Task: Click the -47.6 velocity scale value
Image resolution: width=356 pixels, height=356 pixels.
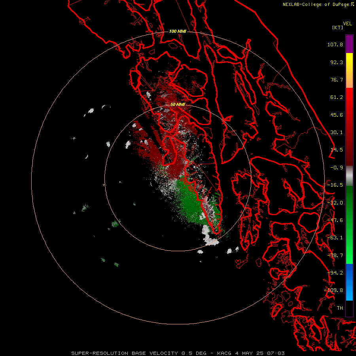Action: 335,220
